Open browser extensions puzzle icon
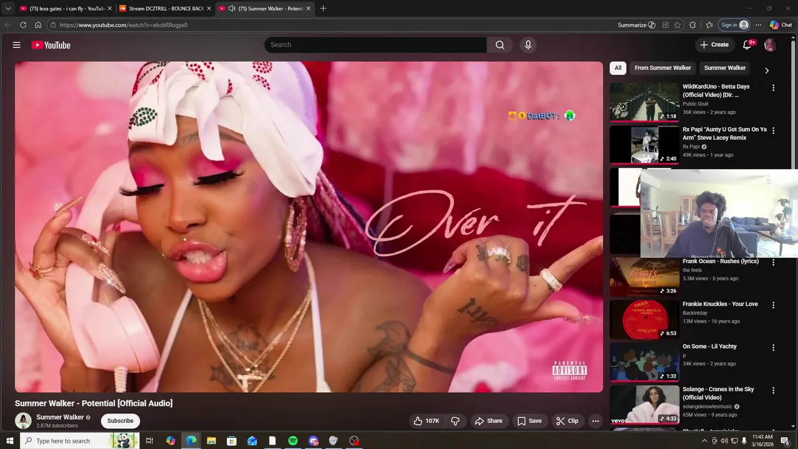This screenshot has width=798, height=449. click(x=693, y=25)
